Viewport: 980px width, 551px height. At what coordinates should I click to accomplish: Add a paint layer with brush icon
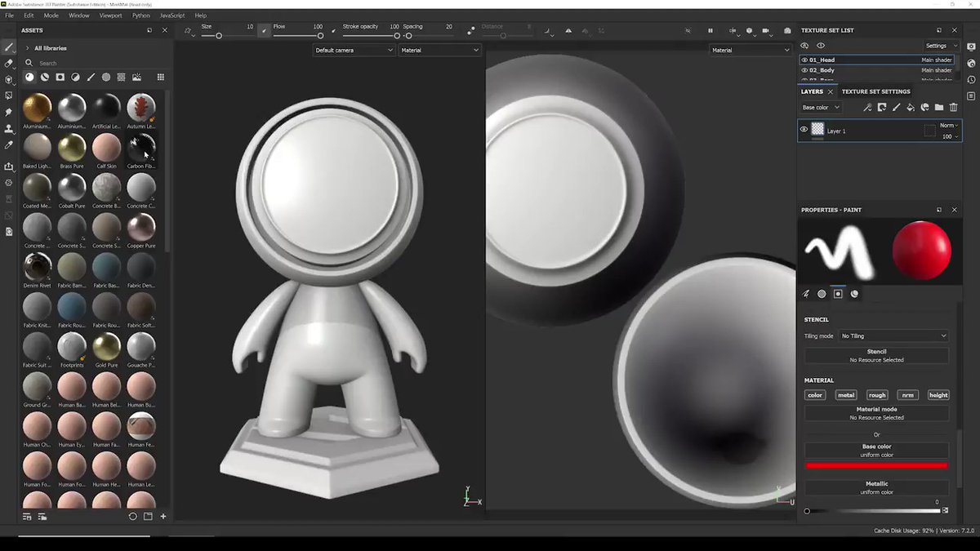(x=896, y=107)
